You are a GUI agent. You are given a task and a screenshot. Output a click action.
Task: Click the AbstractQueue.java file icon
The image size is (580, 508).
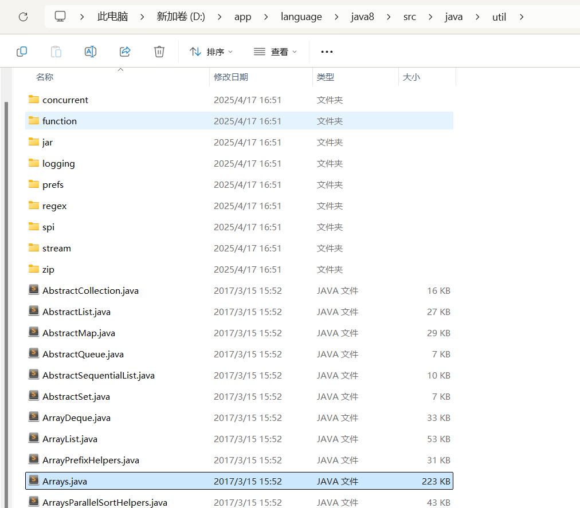34,353
